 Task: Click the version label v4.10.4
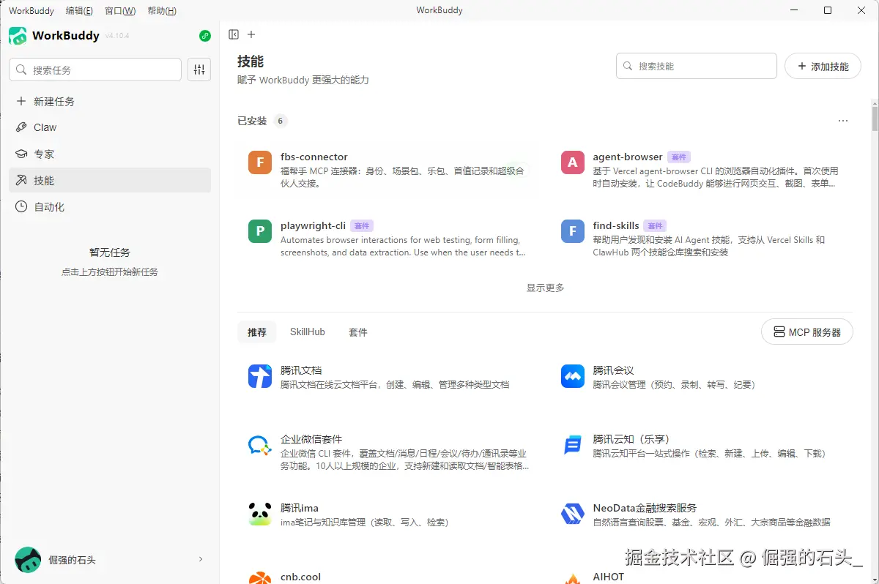click(117, 36)
